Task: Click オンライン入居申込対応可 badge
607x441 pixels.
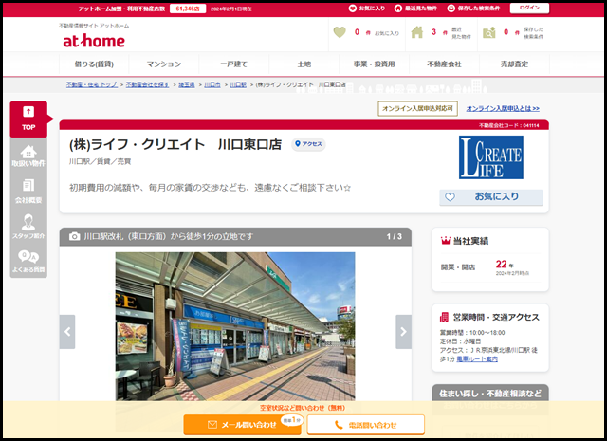Action: 417,108
